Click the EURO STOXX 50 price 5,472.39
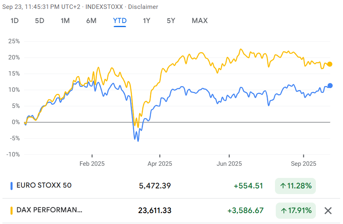343x224 pixels. 155,186
